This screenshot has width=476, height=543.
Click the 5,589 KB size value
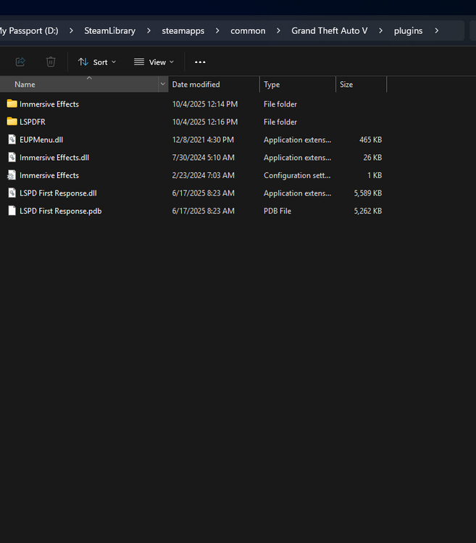pos(367,193)
